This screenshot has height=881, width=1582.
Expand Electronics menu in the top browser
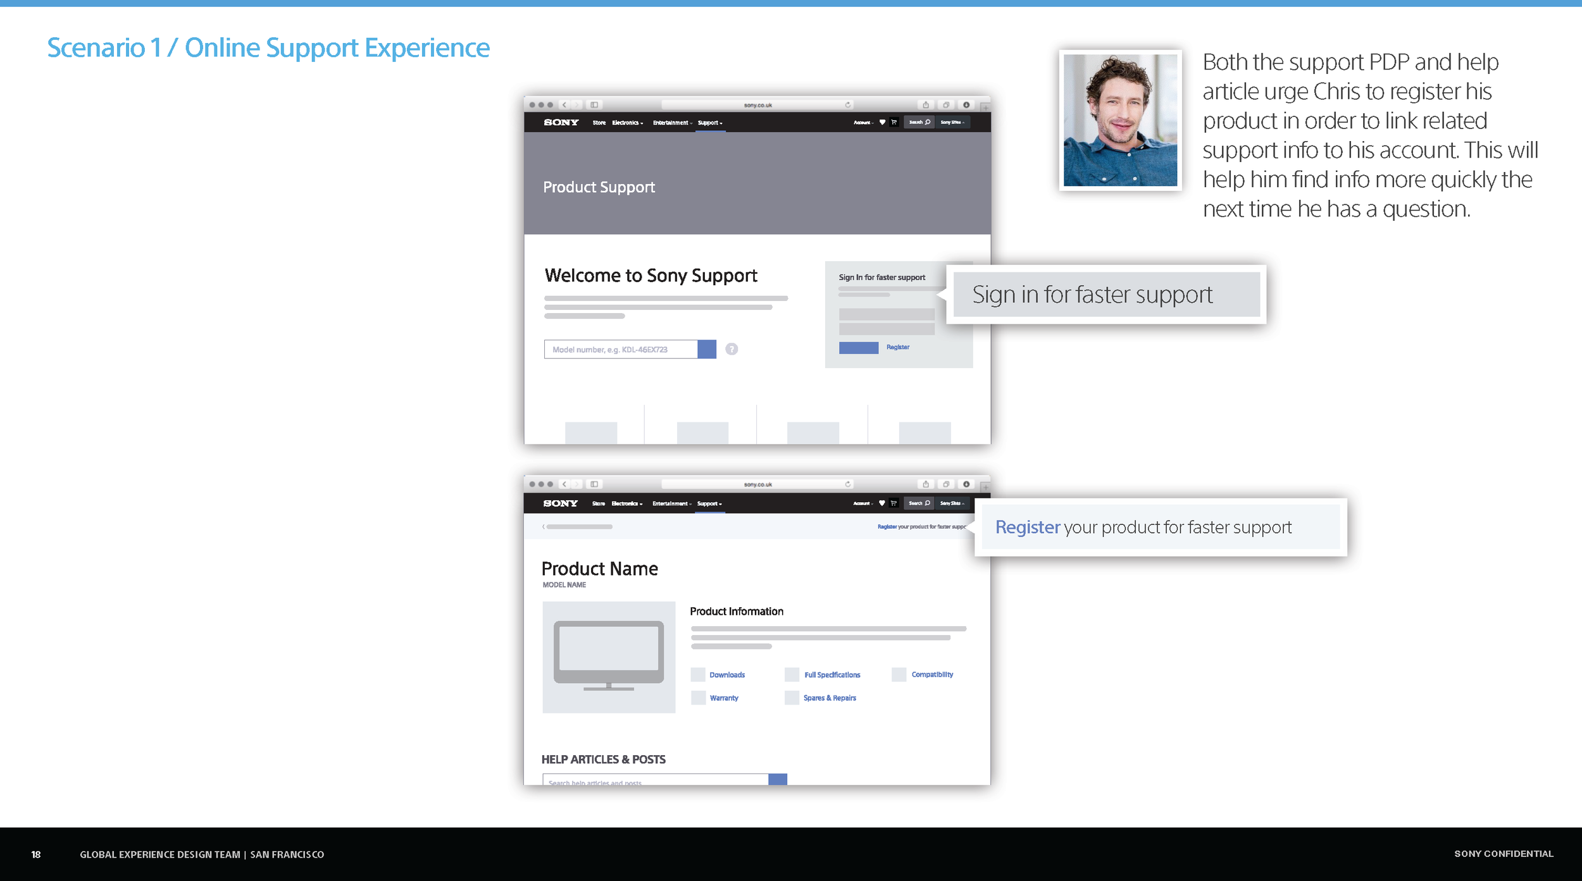click(x=627, y=123)
